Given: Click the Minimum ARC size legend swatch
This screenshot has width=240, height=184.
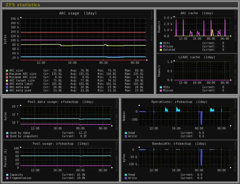Looking at the screenshot, I should pyautogui.click(x=7, y=77).
